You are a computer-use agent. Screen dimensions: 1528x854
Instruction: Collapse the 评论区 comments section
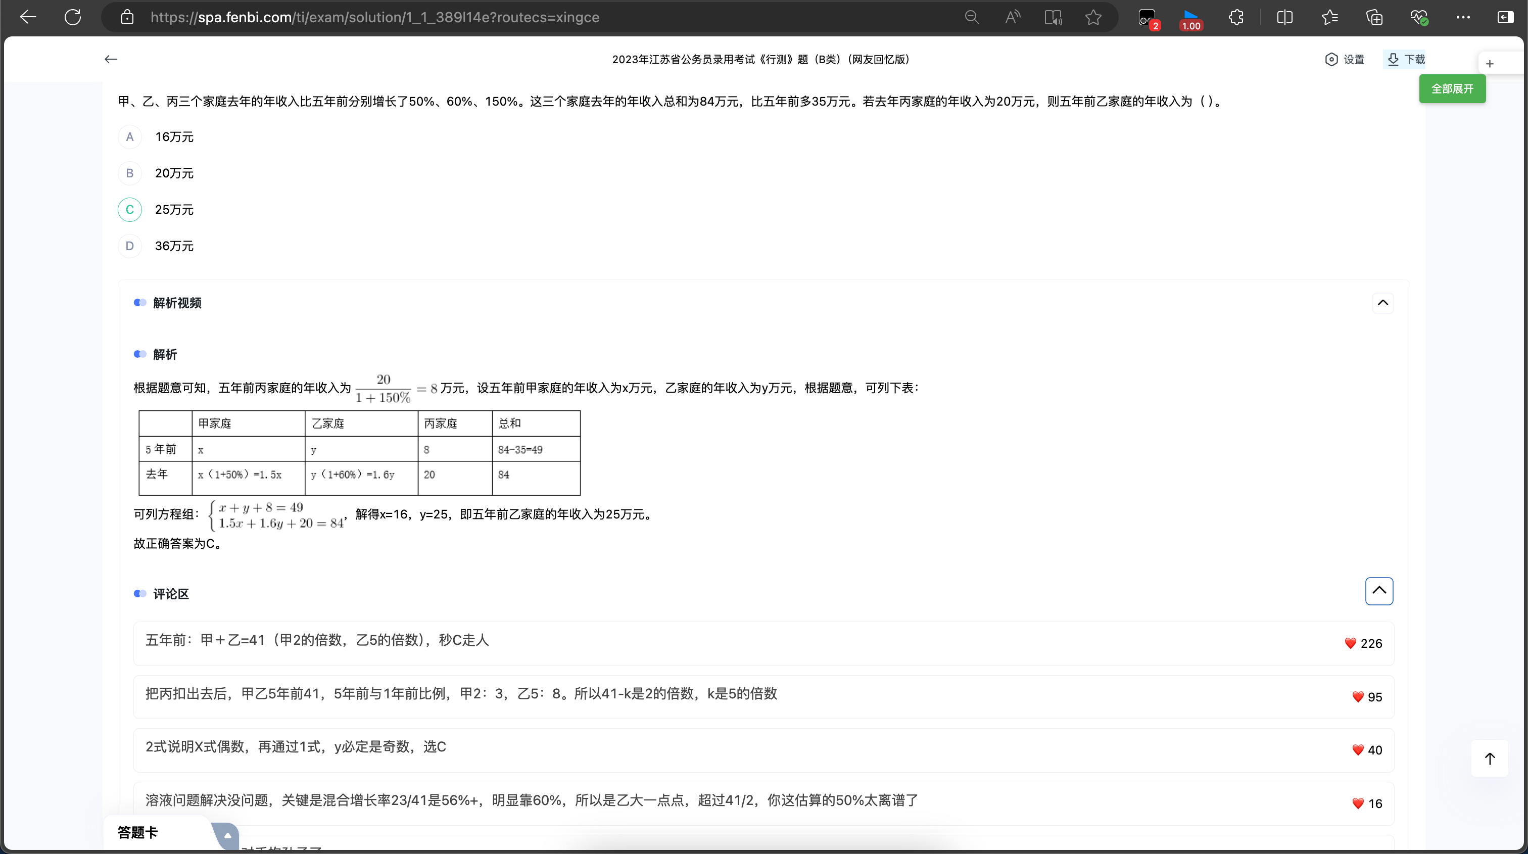tap(1379, 591)
